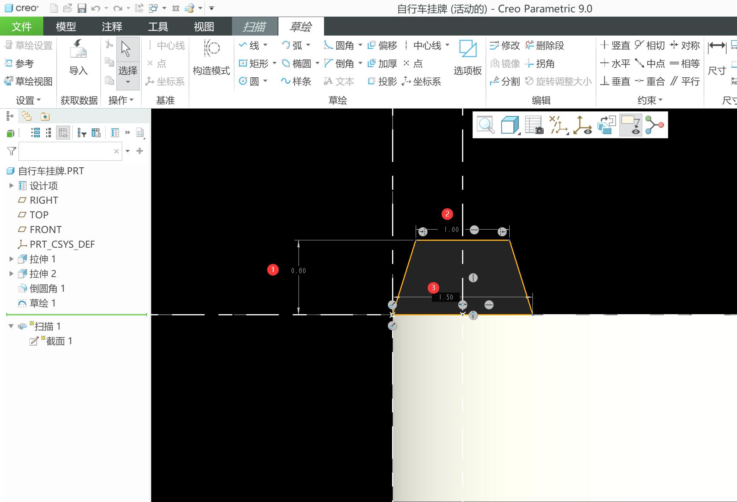
Task: Click the 偏移 (Offset) tool
Action: (382, 46)
